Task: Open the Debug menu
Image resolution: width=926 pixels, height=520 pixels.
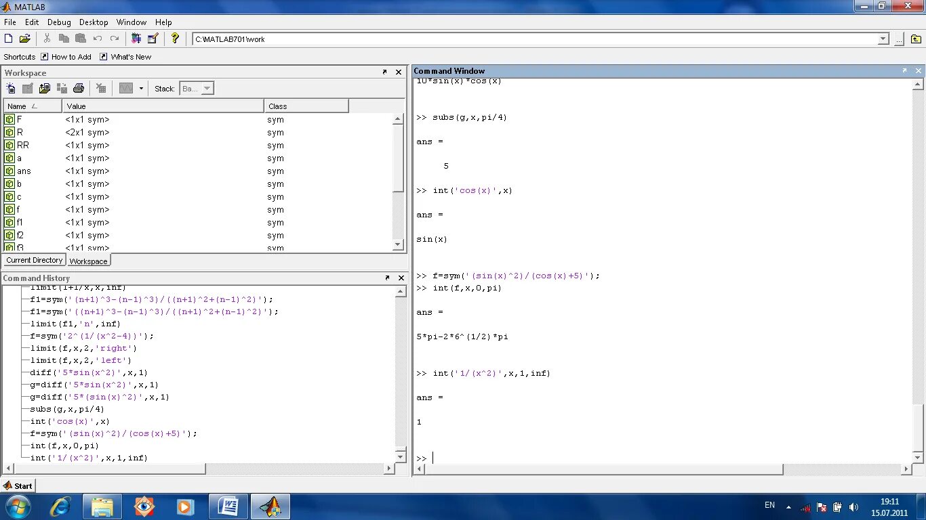Action: (59, 22)
